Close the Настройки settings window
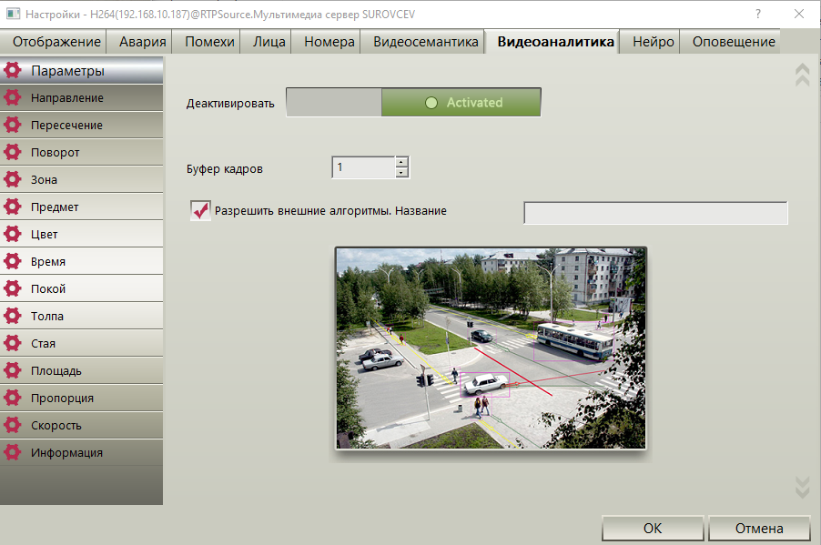This screenshot has height=545, width=821. 799,14
